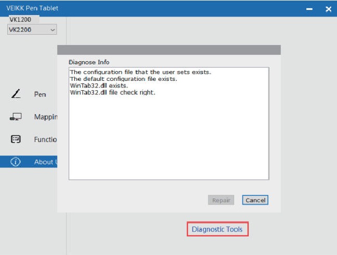Click the line 'WinTab32.dll exists.'

[99, 86]
